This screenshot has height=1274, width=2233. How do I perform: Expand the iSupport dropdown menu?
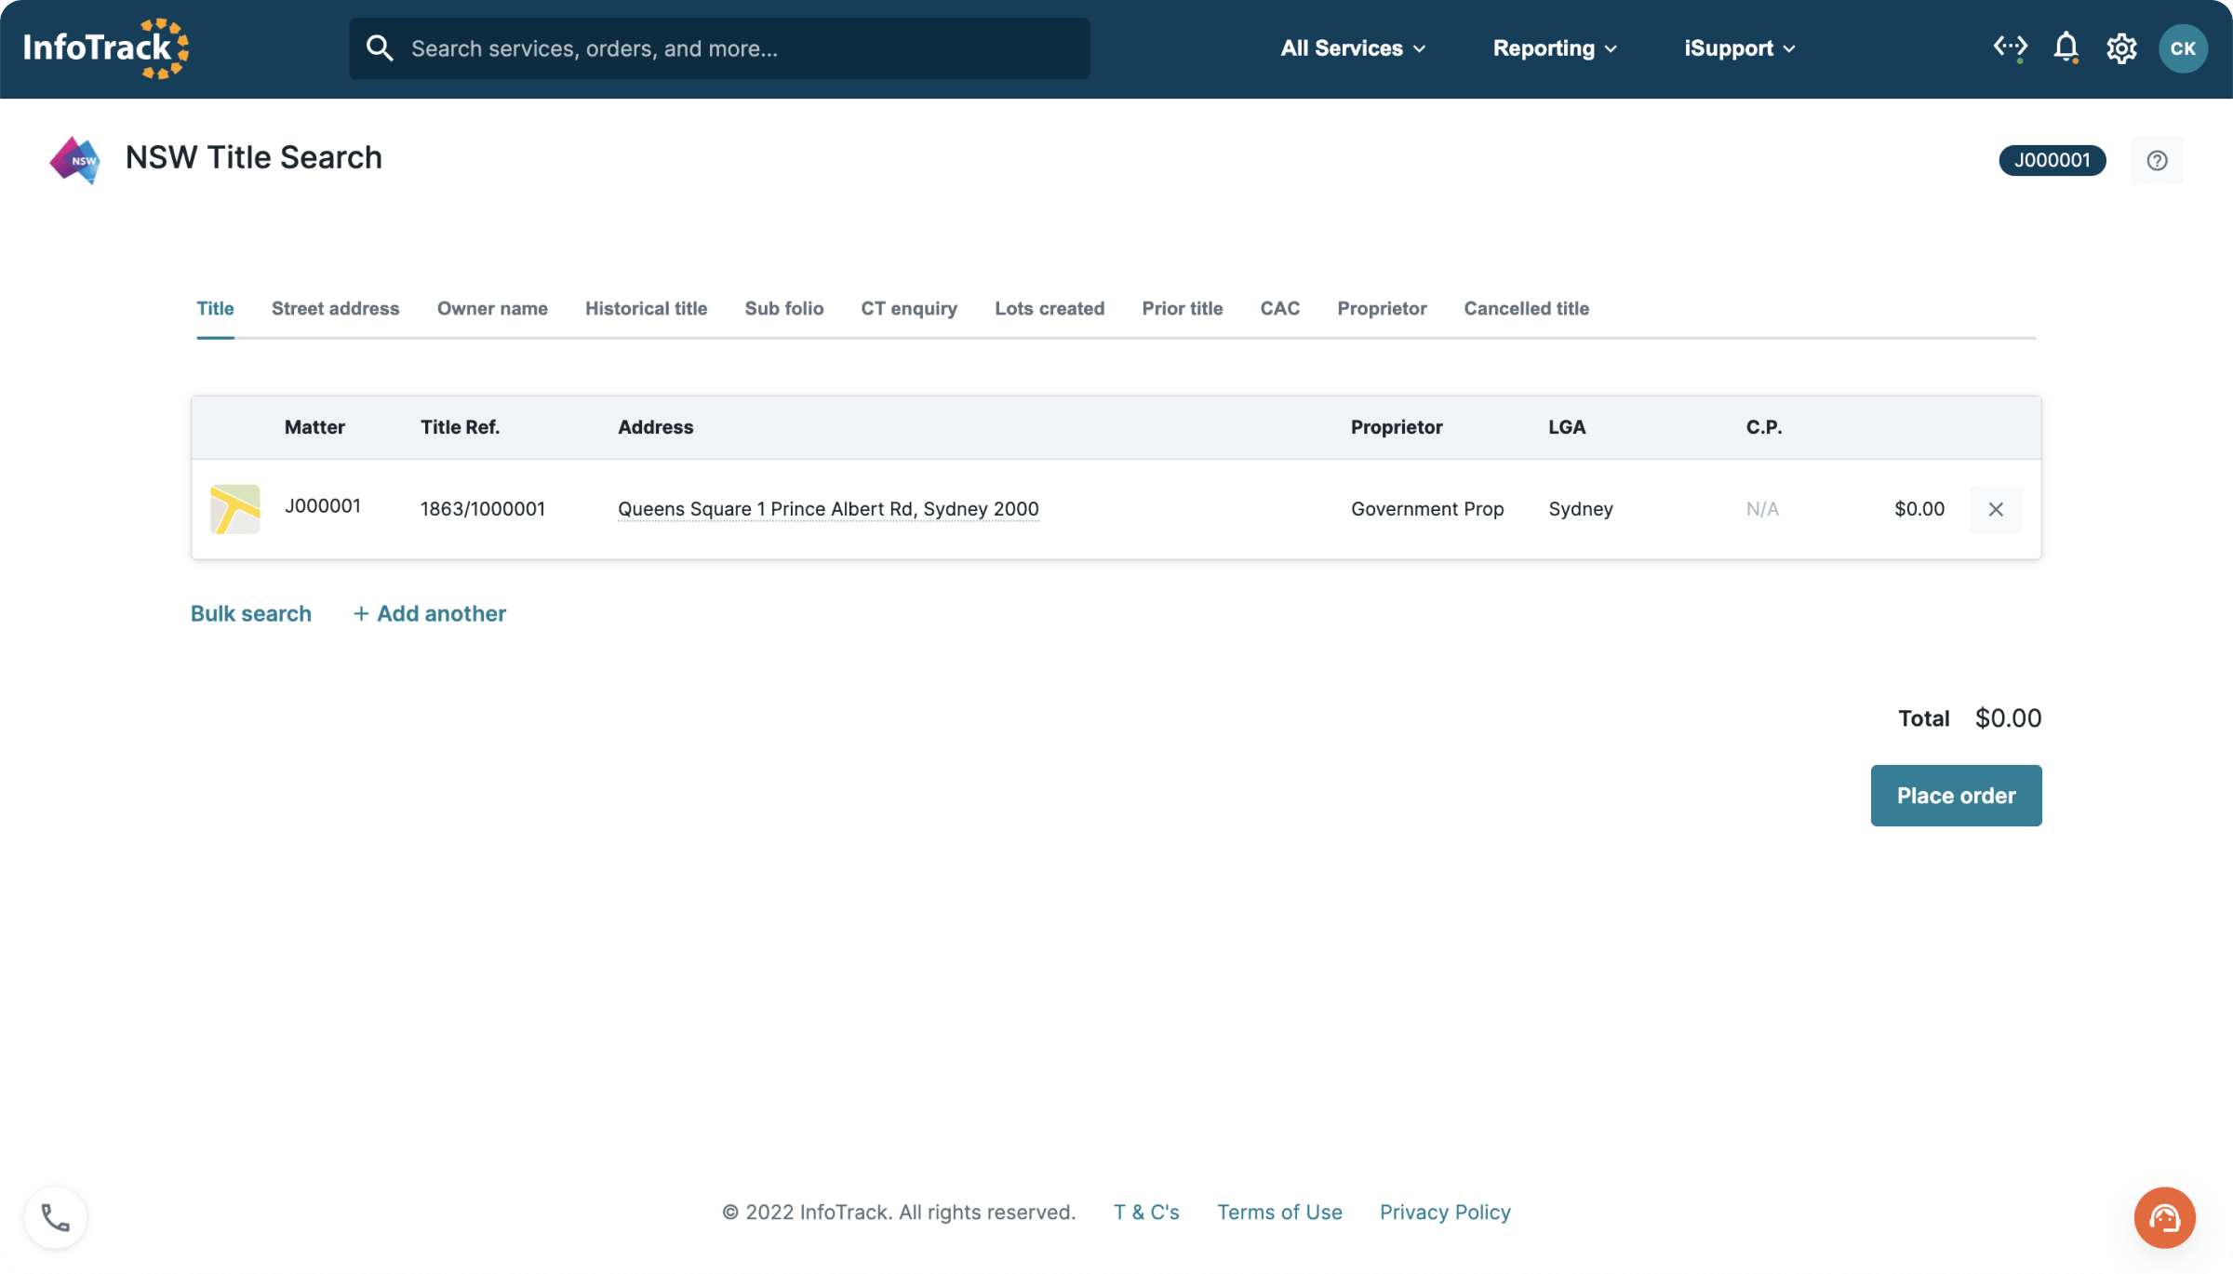click(1741, 49)
